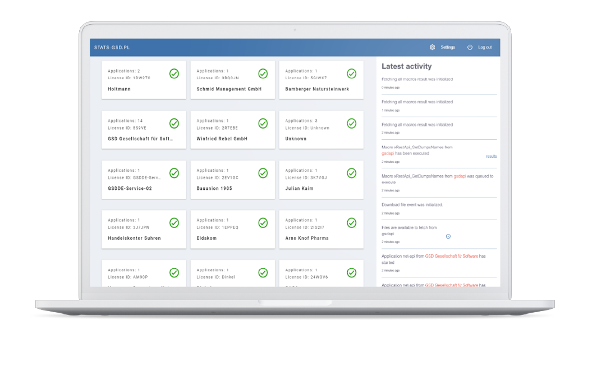
Task: Click the Log out text in header
Action: pos(485,48)
